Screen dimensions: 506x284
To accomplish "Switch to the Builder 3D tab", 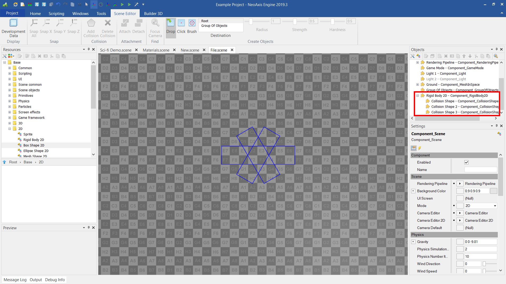I will [153, 13].
